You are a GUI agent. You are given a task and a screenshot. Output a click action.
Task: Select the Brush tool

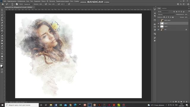coord(2,28)
